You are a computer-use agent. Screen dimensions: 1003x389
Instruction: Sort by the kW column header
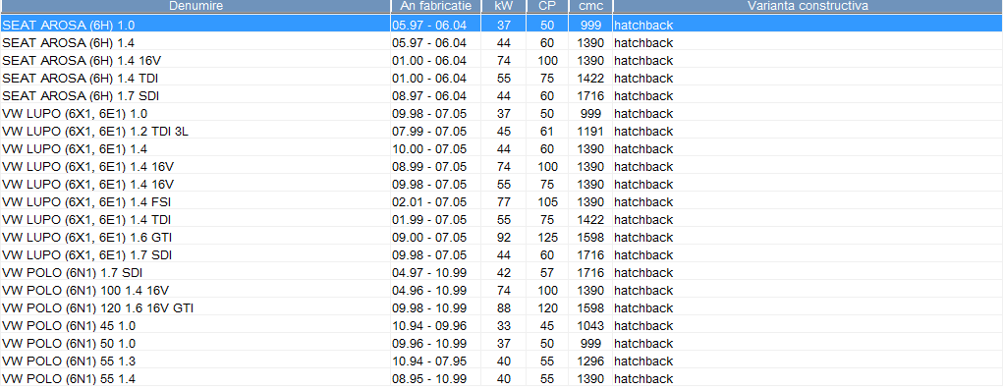(503, 7)
